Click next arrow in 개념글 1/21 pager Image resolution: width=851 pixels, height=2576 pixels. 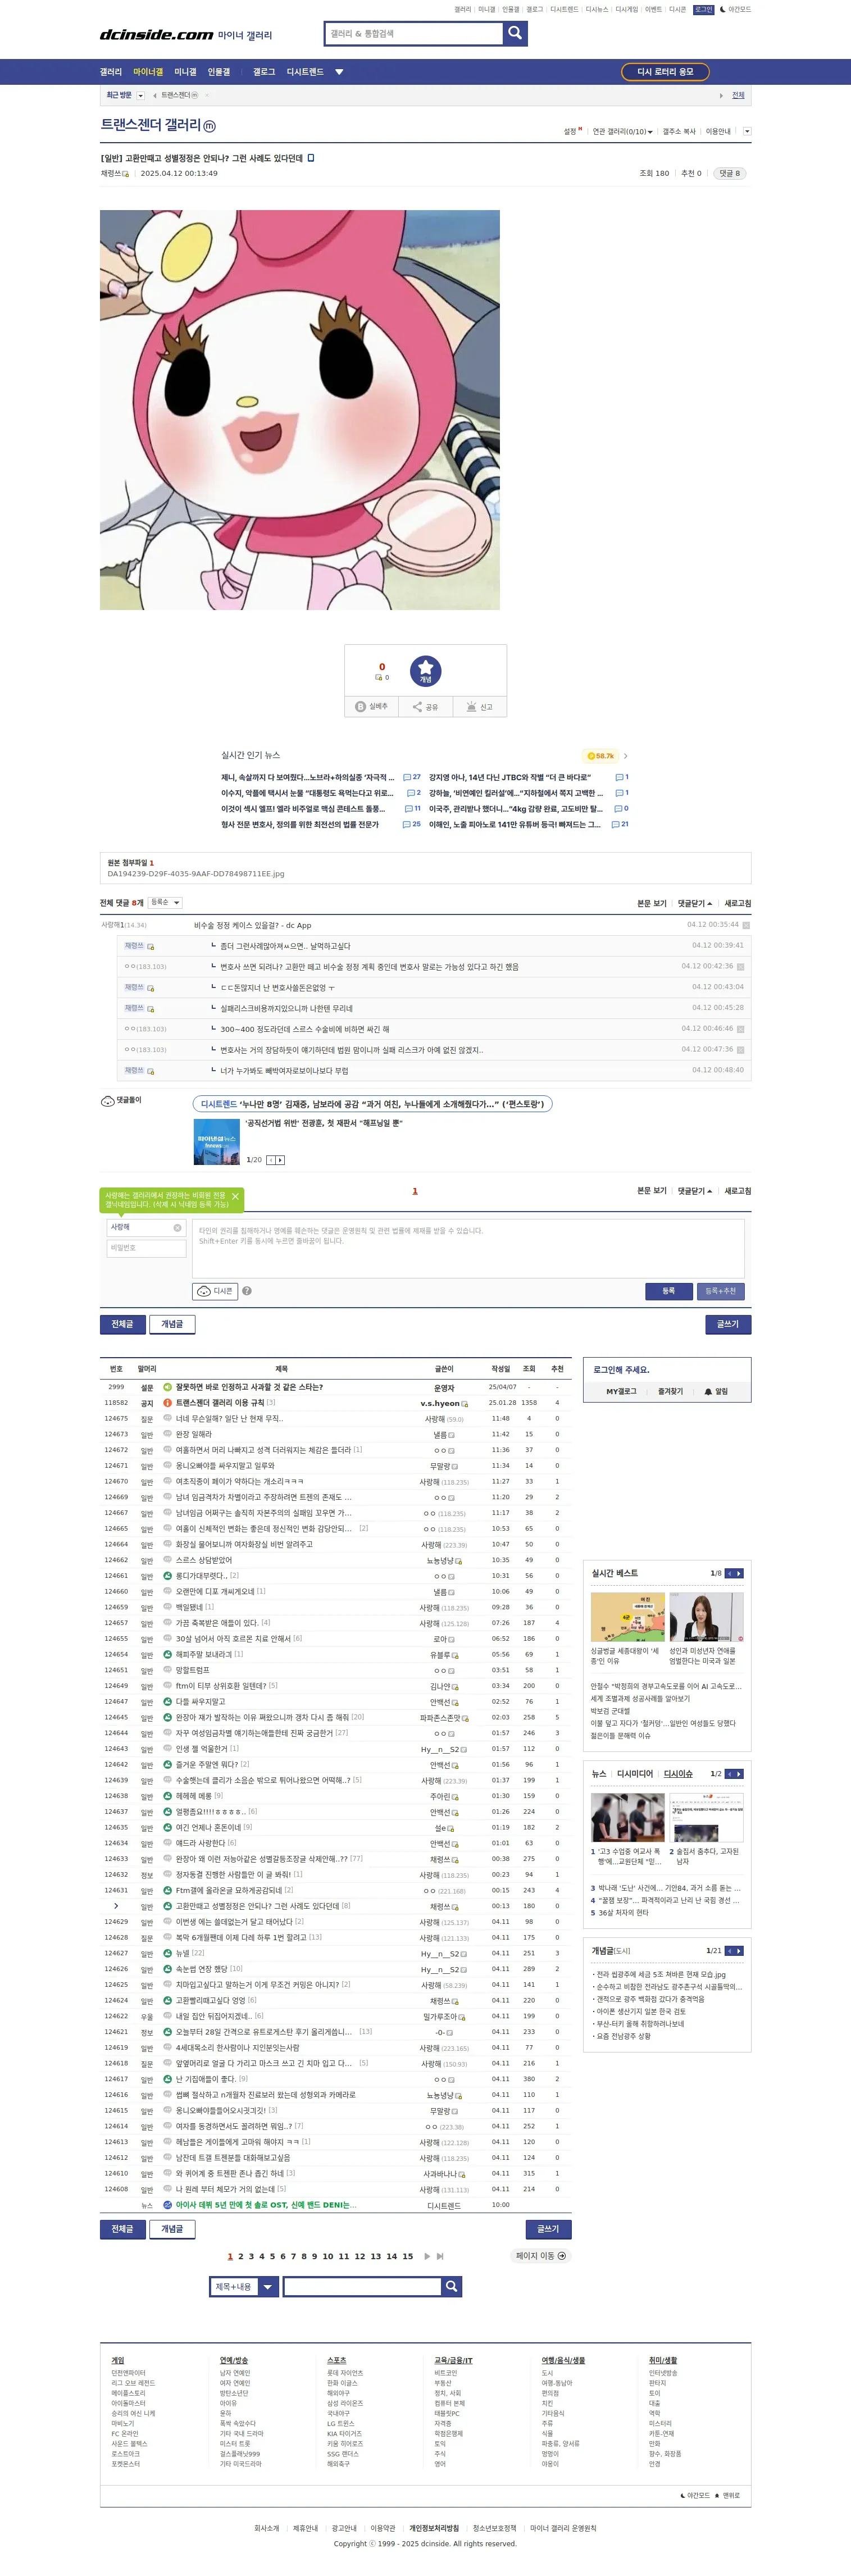[x=739, y=1950]
